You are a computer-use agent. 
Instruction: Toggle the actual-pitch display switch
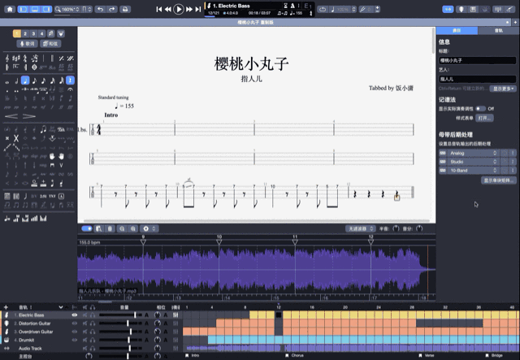(x=481, y=108)
